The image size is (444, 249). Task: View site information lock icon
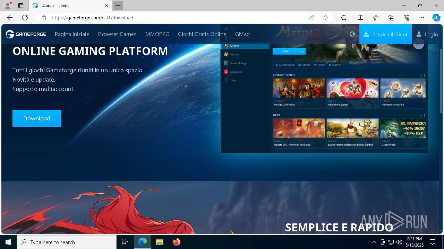click(x=44, y=18)
